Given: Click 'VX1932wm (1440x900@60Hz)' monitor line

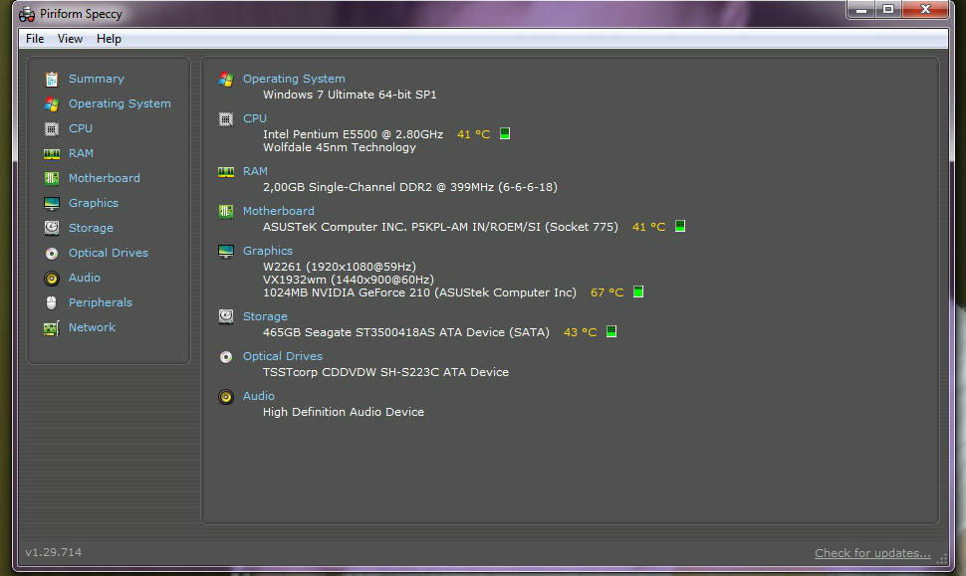Looking at the screenshot, I should point(349,280).
